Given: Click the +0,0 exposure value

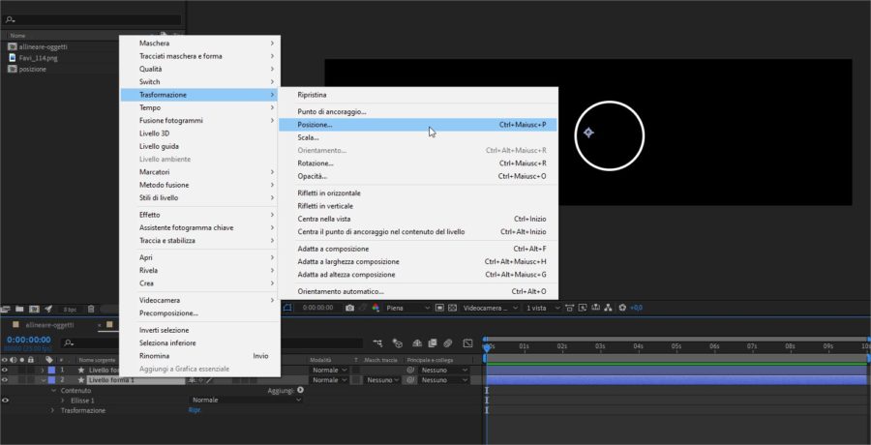Looking at the screenshot, I should click(x=636, y=308).
